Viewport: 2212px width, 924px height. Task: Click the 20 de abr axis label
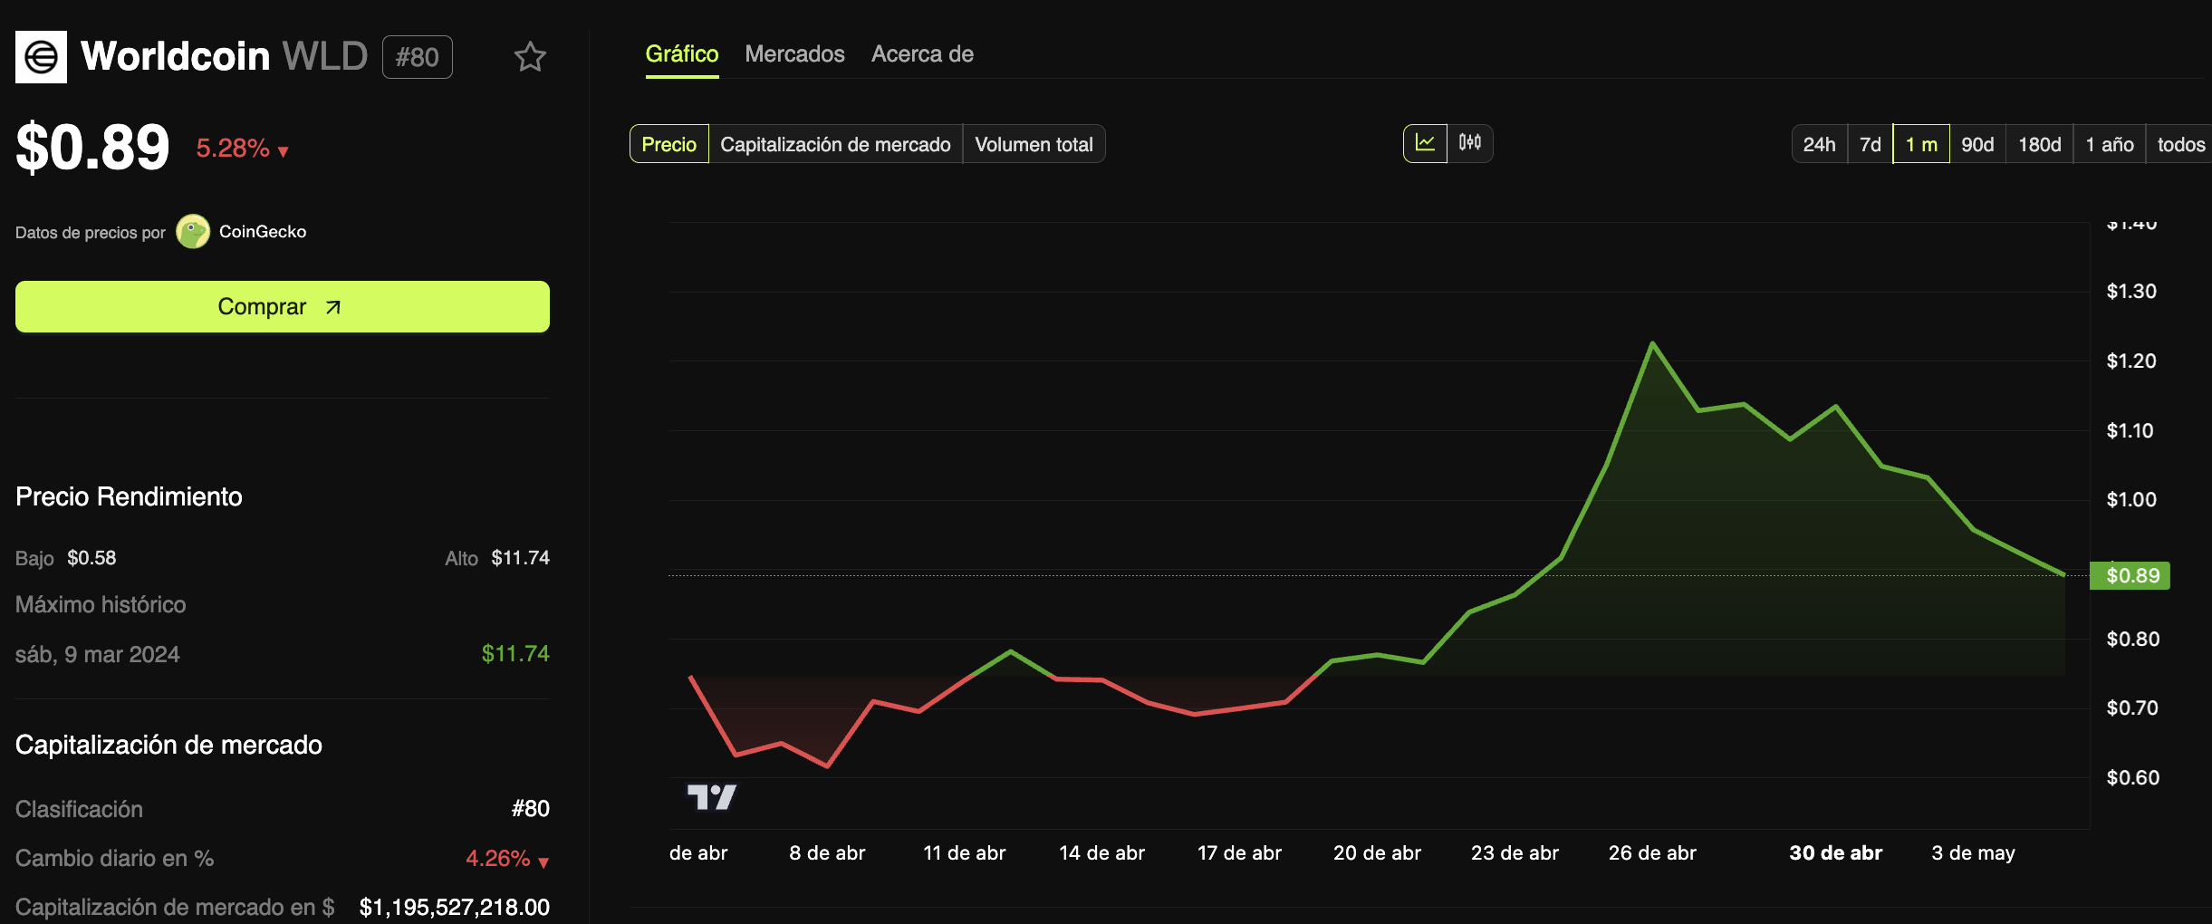click(x=1377, y=853)
